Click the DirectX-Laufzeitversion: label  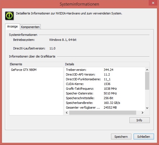tap(29, 48)
